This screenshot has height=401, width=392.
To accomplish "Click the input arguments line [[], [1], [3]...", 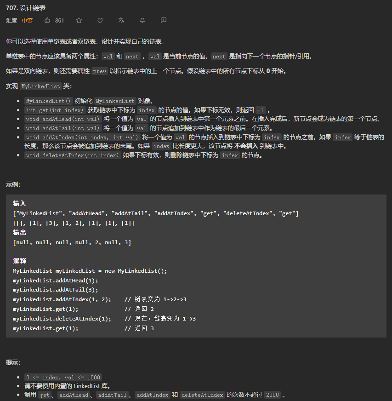I will 74,223.
